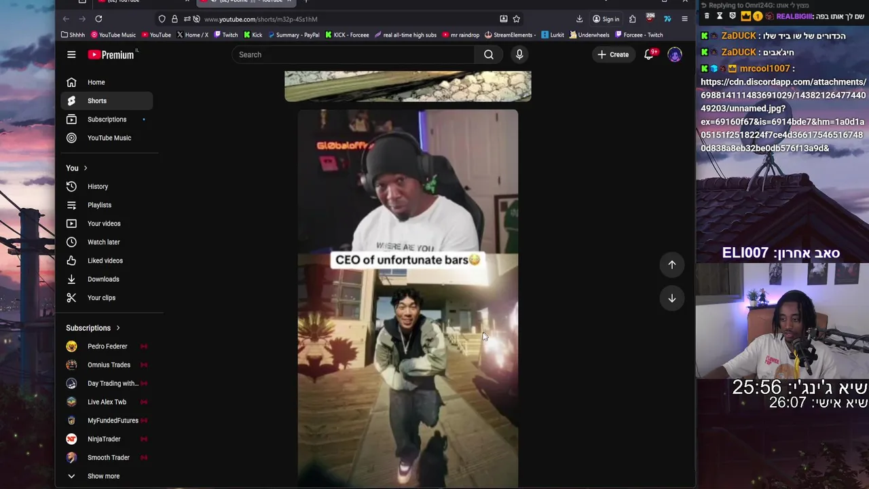Screen dimensions: 869x489
Task: Toggle the YouTube guide hamburger menu
Action: (71, 54)
